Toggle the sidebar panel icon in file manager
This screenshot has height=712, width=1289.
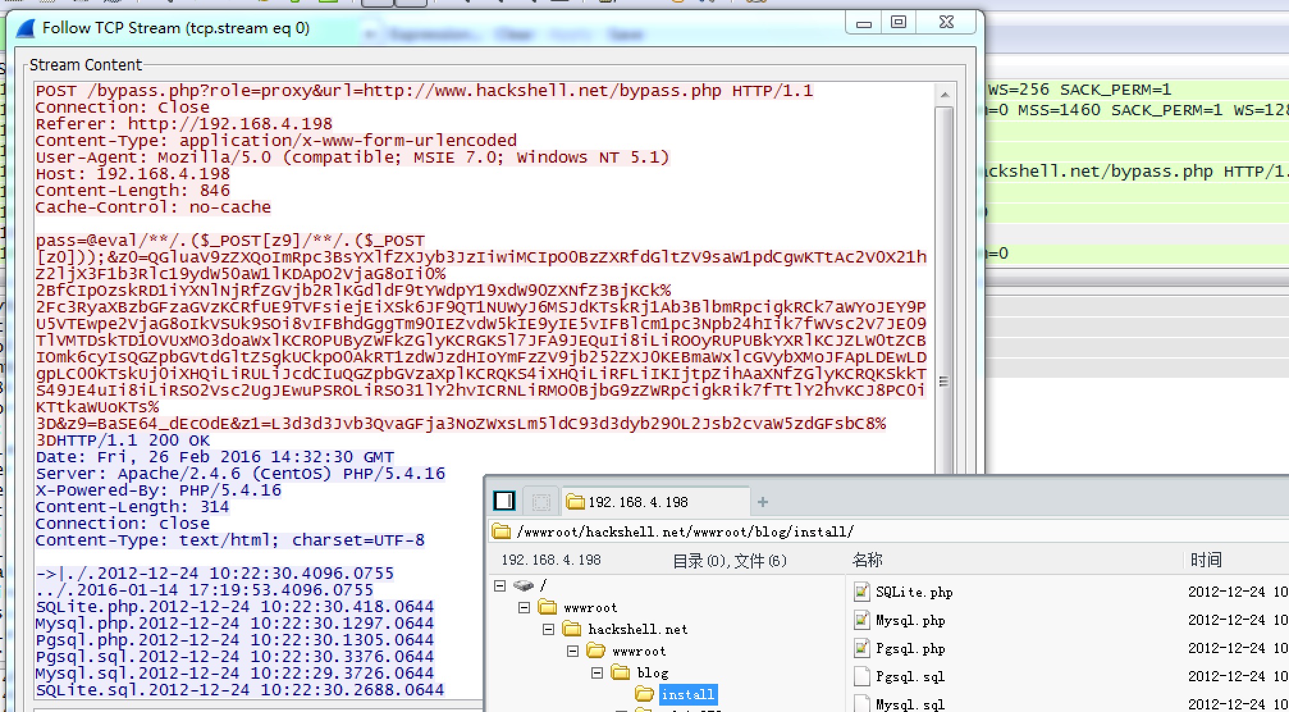[x=504, y=501]
